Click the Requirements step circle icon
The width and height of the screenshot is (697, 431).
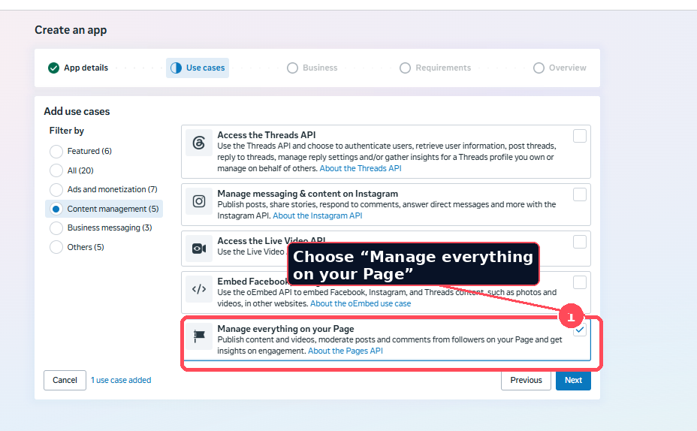click(x=405, y=68)
